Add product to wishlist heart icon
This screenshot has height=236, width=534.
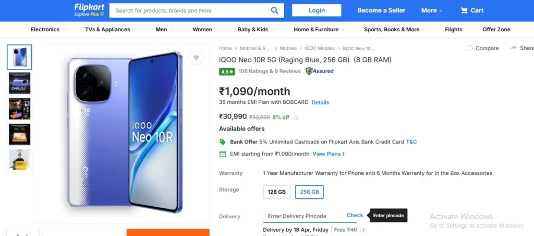[x=196, y=57]
